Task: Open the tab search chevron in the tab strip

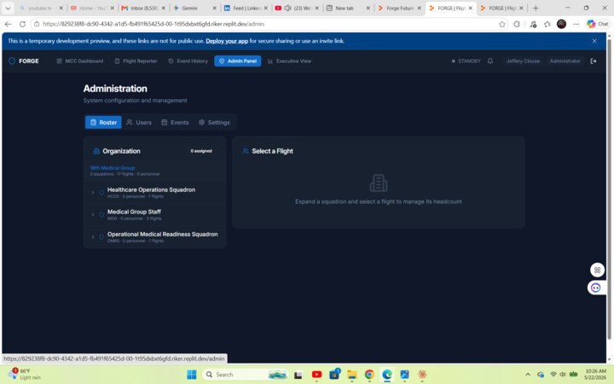Action: click(x=8, y=8)
